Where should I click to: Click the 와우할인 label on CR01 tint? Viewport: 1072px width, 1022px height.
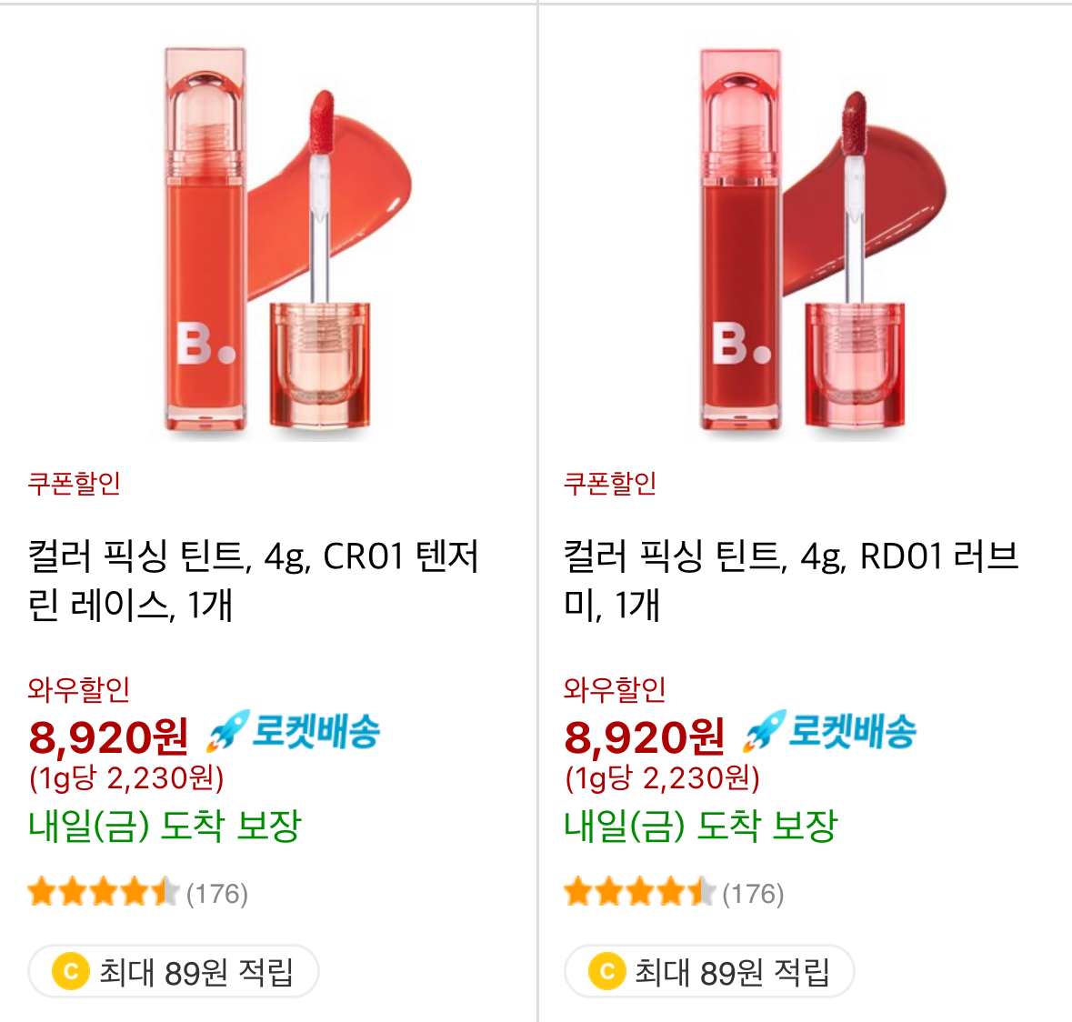(78, 689)
